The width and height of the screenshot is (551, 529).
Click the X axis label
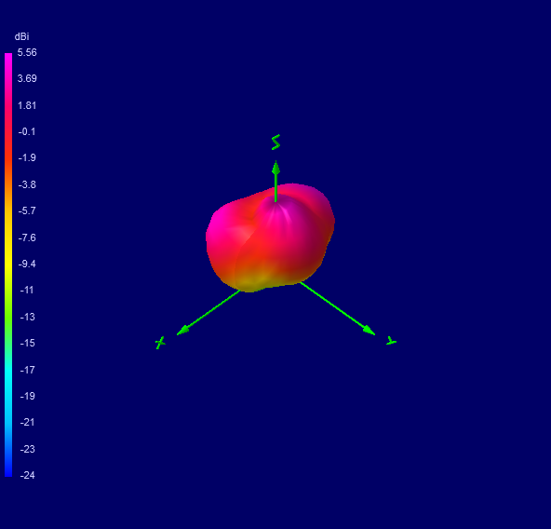click(x=160, y=343)
